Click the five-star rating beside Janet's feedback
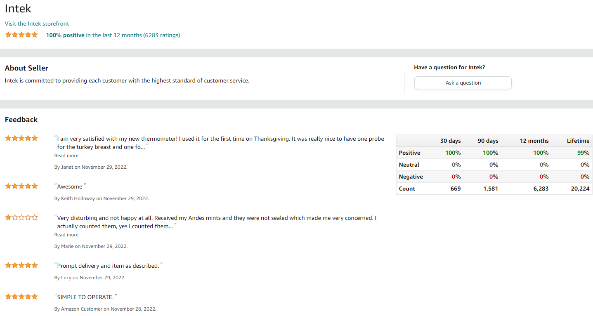 tap(21, 138)
